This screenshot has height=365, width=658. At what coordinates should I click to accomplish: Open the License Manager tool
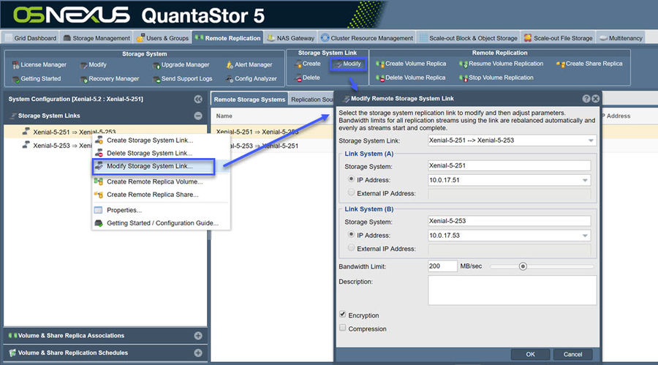coord(39,64)
